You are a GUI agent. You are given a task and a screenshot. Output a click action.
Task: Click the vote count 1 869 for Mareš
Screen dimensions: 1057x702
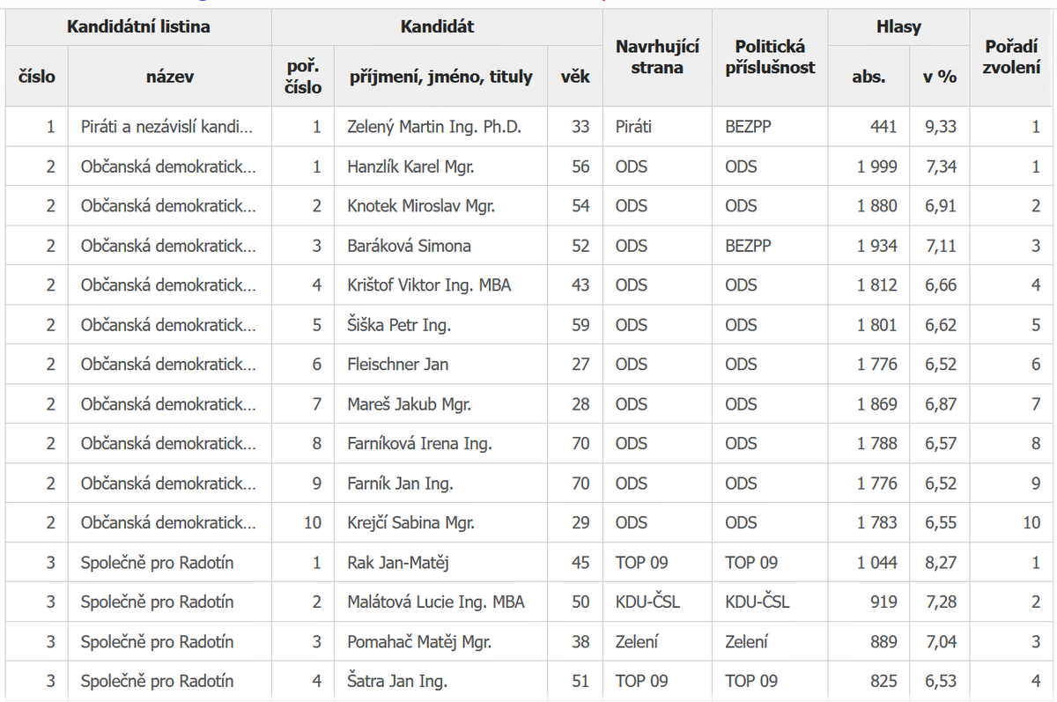coord(876,404)
